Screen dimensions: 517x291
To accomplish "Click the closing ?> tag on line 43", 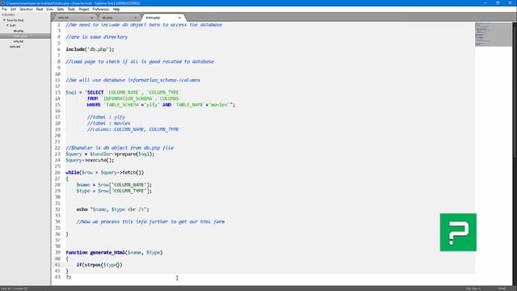I will coord(68,276).
